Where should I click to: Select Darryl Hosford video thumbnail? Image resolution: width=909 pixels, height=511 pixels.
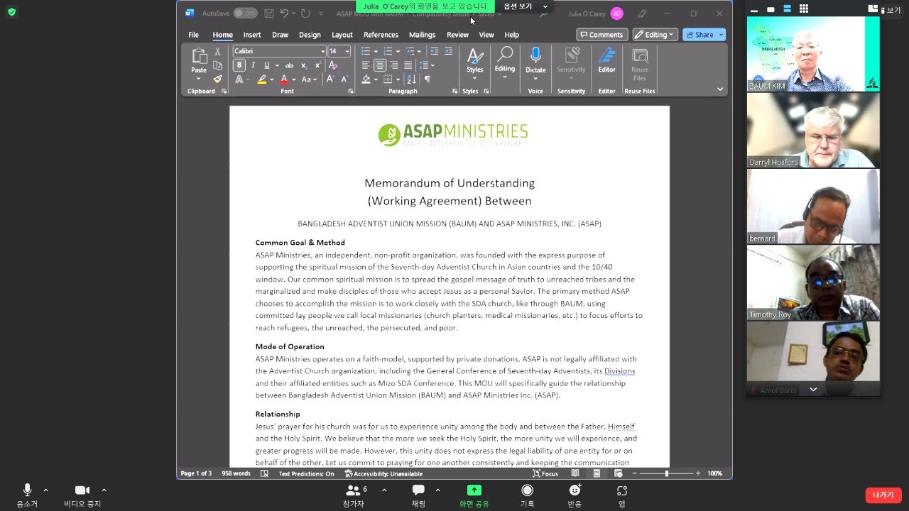pyautogui.click(x=813, y=130)
